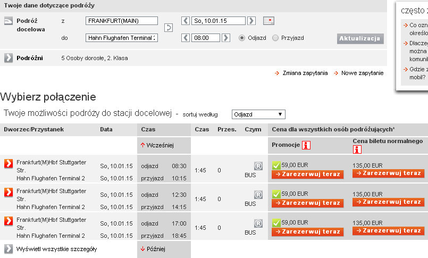Click reservation R icon for 12:30 bus
Viewport: 428px width, 258px height.
pyautogui.click(x=258, y=195)
